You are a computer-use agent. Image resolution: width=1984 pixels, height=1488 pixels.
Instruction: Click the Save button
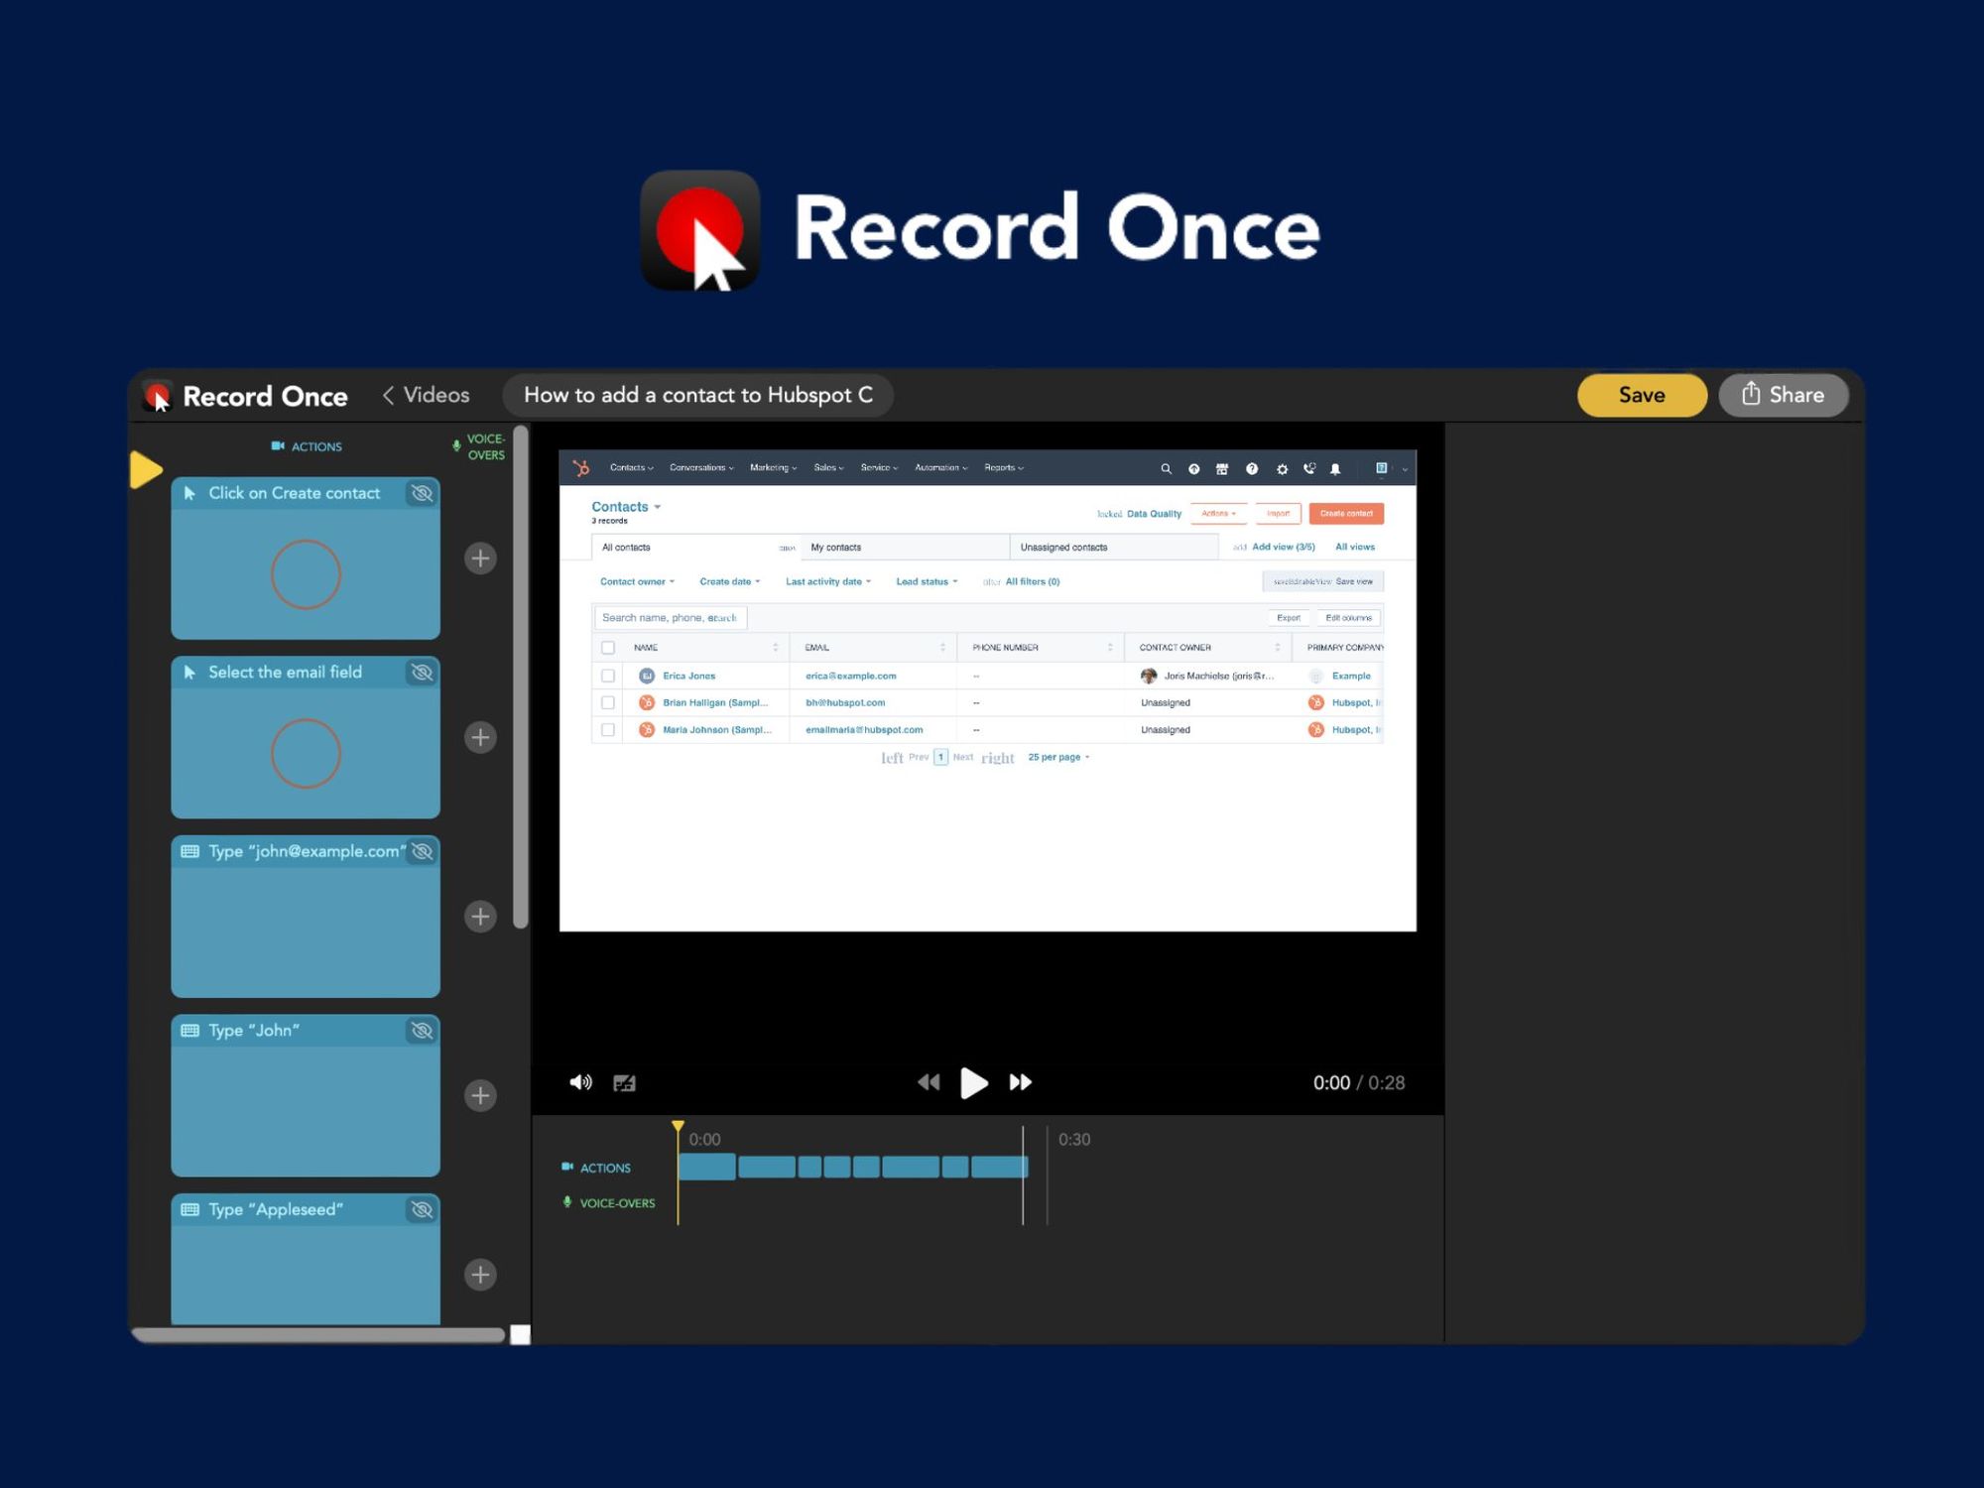[1641, 395]
